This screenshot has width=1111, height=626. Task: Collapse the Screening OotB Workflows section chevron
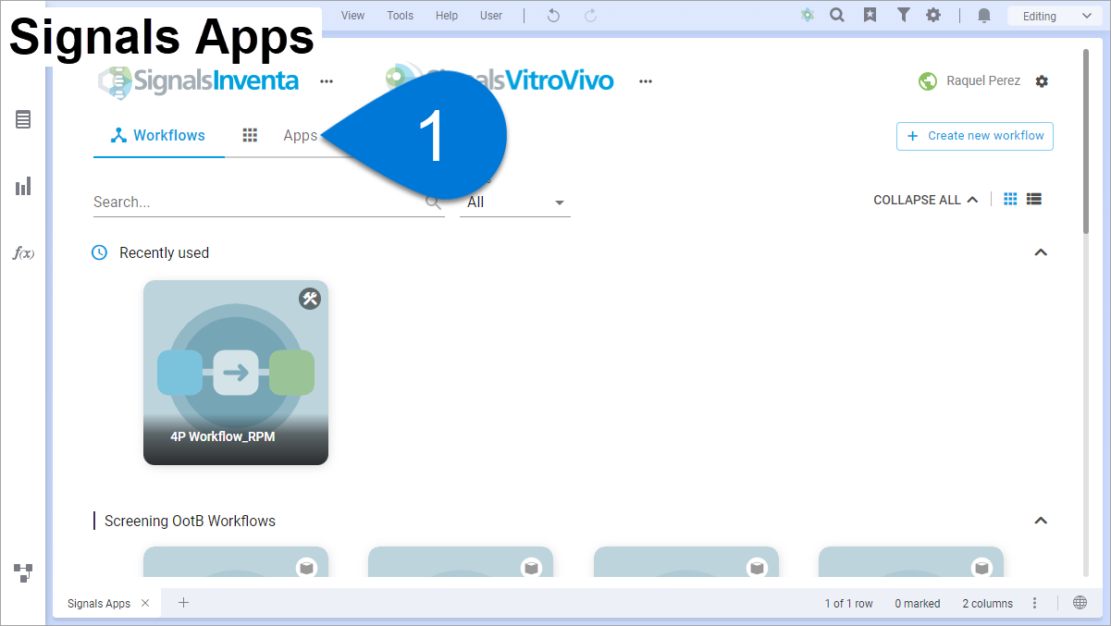[1041, 521]
